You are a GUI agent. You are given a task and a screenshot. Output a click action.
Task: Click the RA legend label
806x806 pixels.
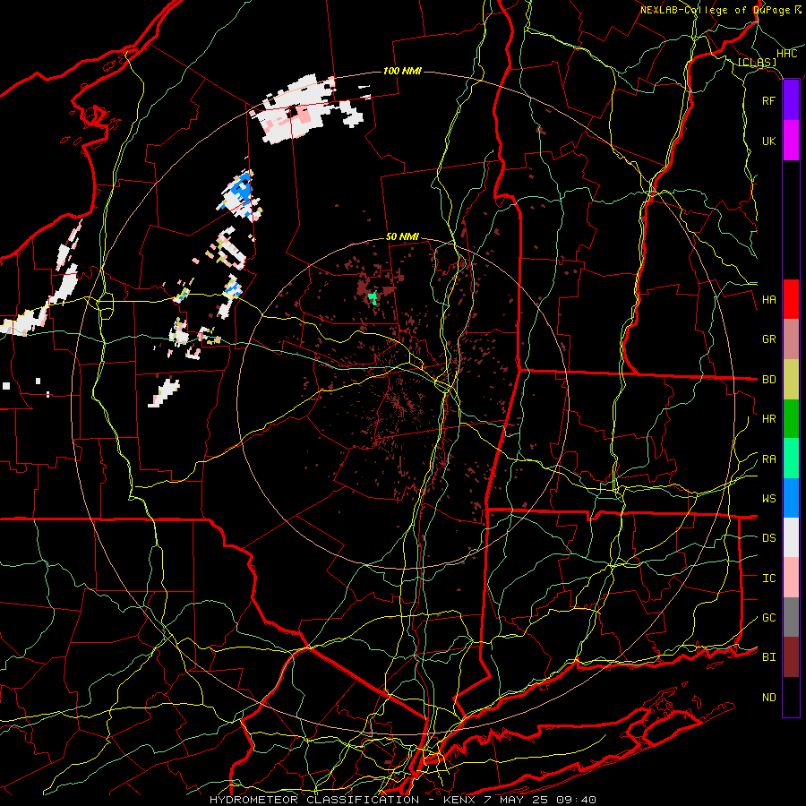(x=769, y=459)
